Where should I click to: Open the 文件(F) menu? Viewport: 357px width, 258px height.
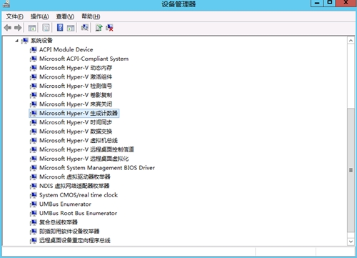[15, 16]
